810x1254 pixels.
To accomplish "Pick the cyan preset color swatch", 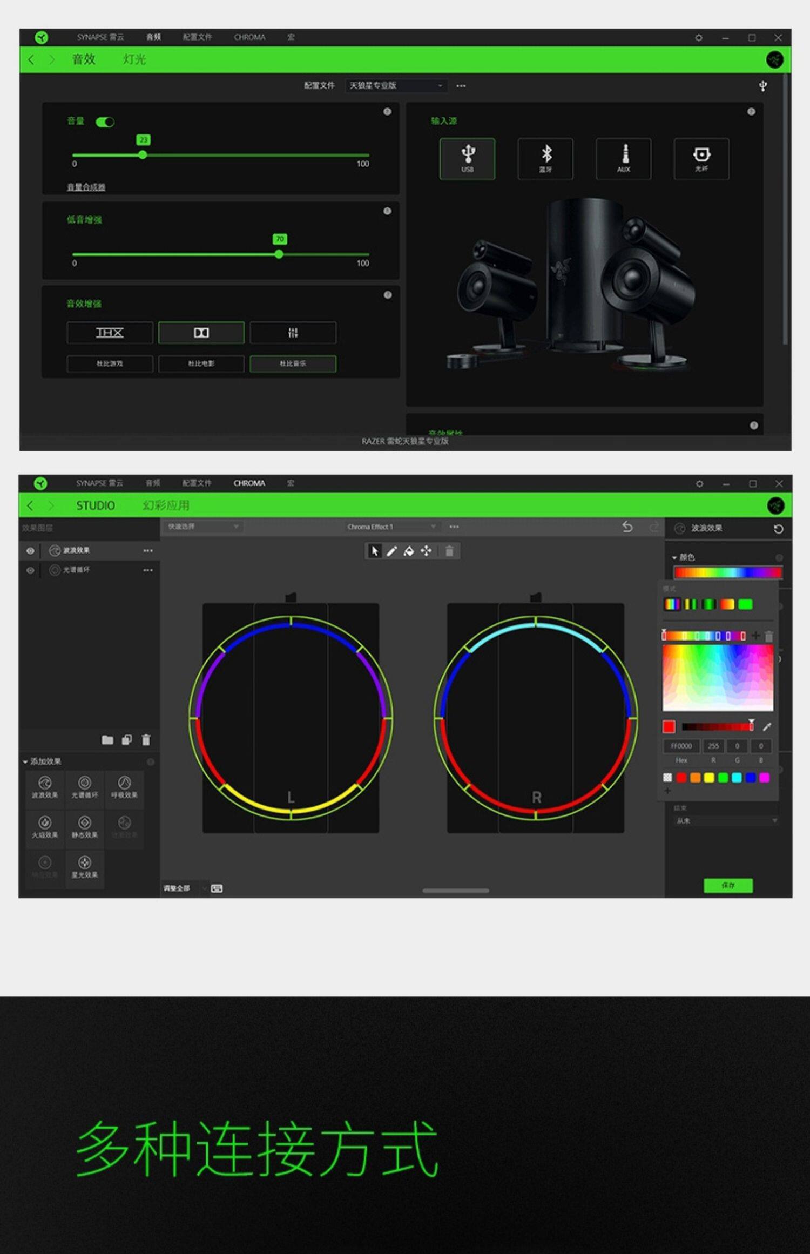I will 737,778.
